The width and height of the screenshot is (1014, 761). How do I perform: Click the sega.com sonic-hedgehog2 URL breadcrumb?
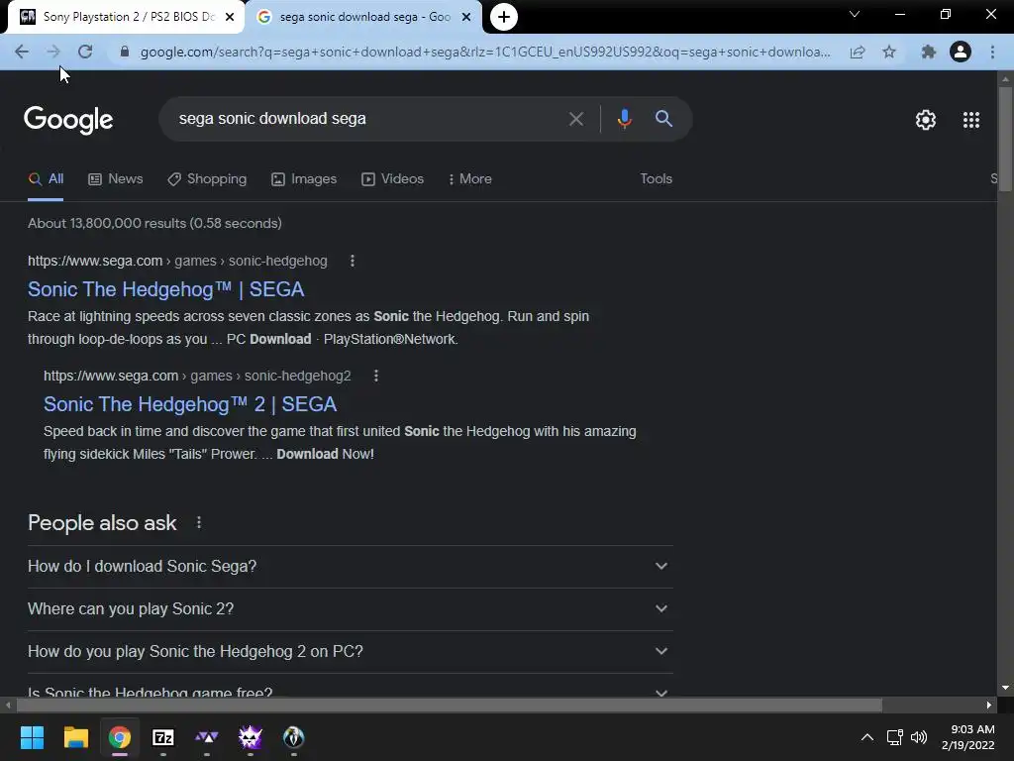tap(197, 376)
